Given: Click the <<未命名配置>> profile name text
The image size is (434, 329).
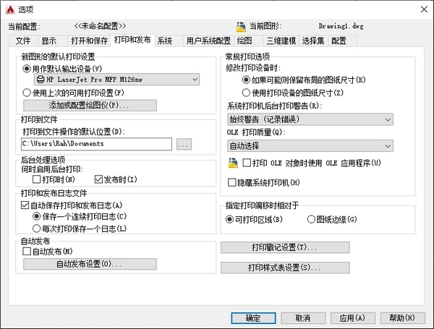Looking at the screenshot, I should 101,26.
